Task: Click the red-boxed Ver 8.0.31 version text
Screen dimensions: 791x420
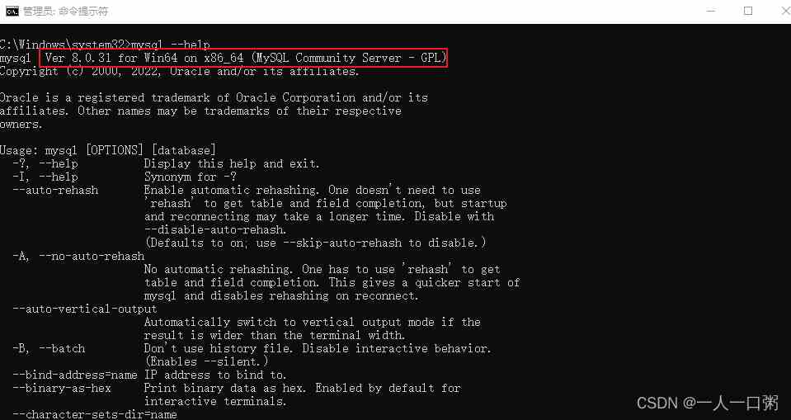Action: 244,58
